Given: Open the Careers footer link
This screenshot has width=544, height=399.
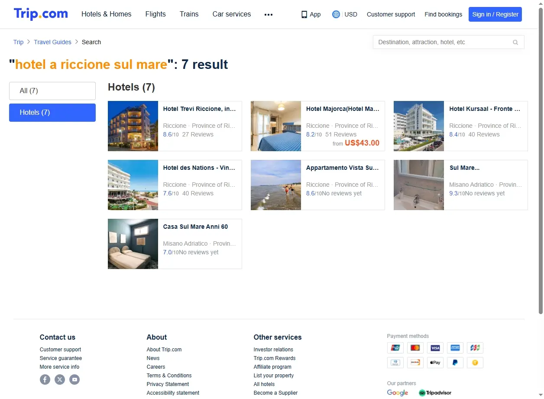Looking at the screenshot, I should tap(156, 367).
